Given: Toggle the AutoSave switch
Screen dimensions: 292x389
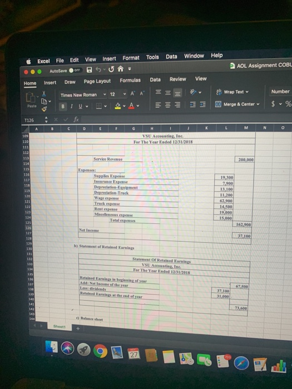Looking at the screenshot, I should pyautogui.click(x=75, y=70).
